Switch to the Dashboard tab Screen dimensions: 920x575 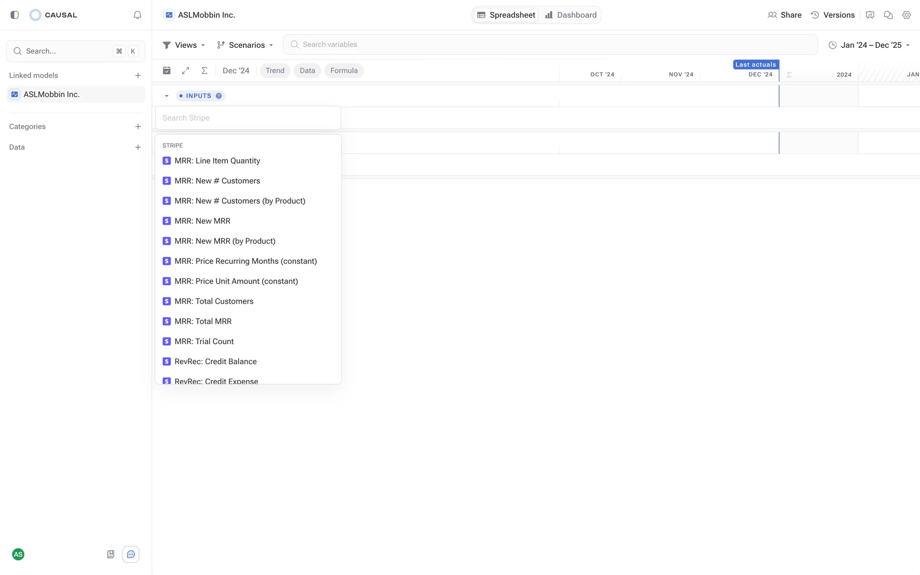click(571, 15)
